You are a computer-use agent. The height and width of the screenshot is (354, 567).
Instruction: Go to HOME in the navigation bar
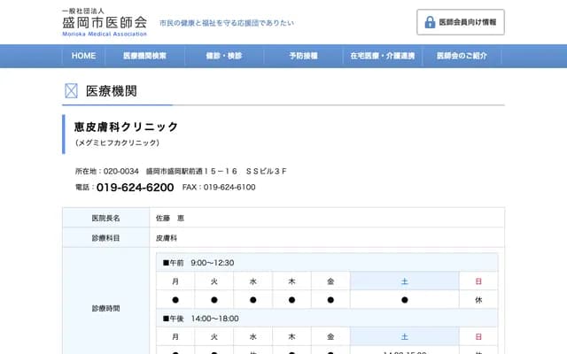(x=83, y=56)
